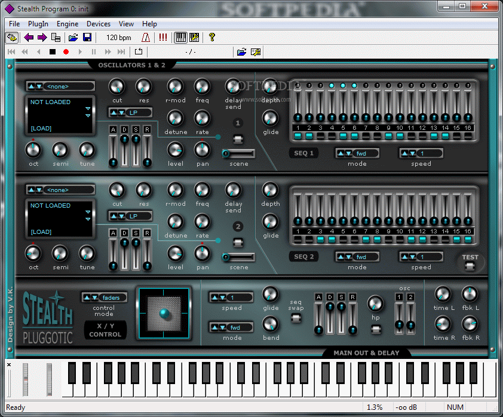Viewport: 503px width, 417px height.
Task: Open the Help menu
Action: (149, 24)
